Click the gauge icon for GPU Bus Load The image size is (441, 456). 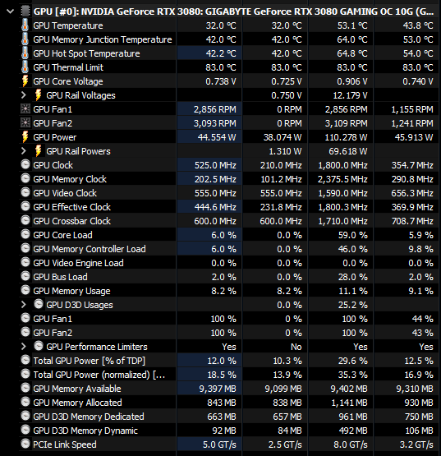[x=25, y=276]
